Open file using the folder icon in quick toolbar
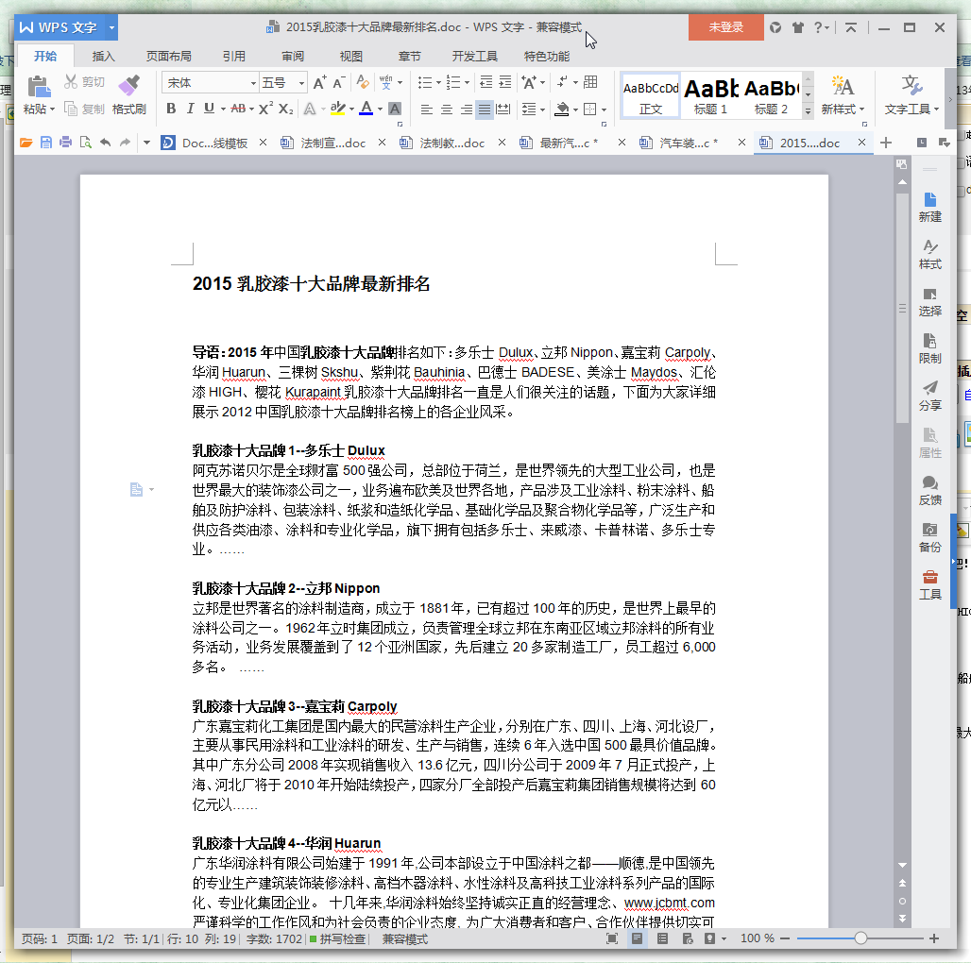This screenshot has width=971, height=963. pos(26,143)
